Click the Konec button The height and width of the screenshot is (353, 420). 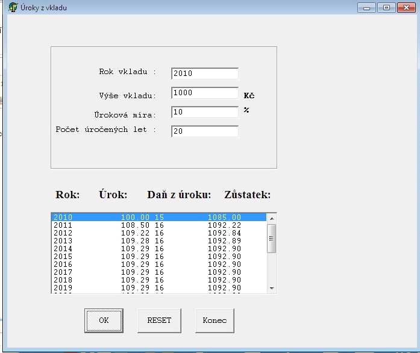[215, 320]
